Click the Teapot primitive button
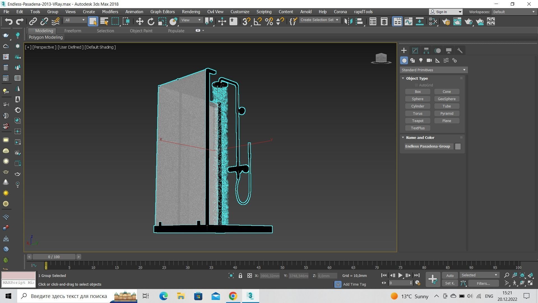 pos(418,121)
